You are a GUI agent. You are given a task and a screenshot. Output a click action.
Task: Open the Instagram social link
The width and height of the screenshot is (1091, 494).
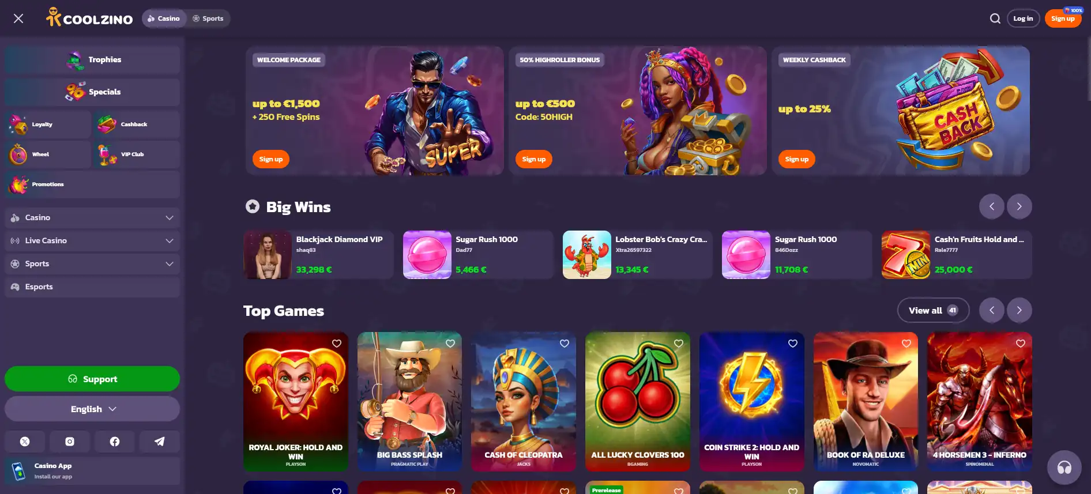(70, 442)
